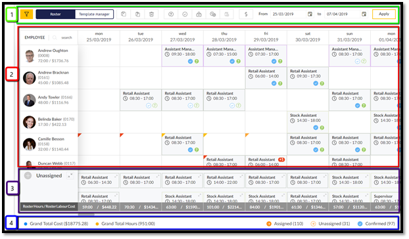Image resolution: width=409 pixels, height=239 pixels.
Task: Collapse the Unassigned section using its arrows
Action: [x=70, y=175]
